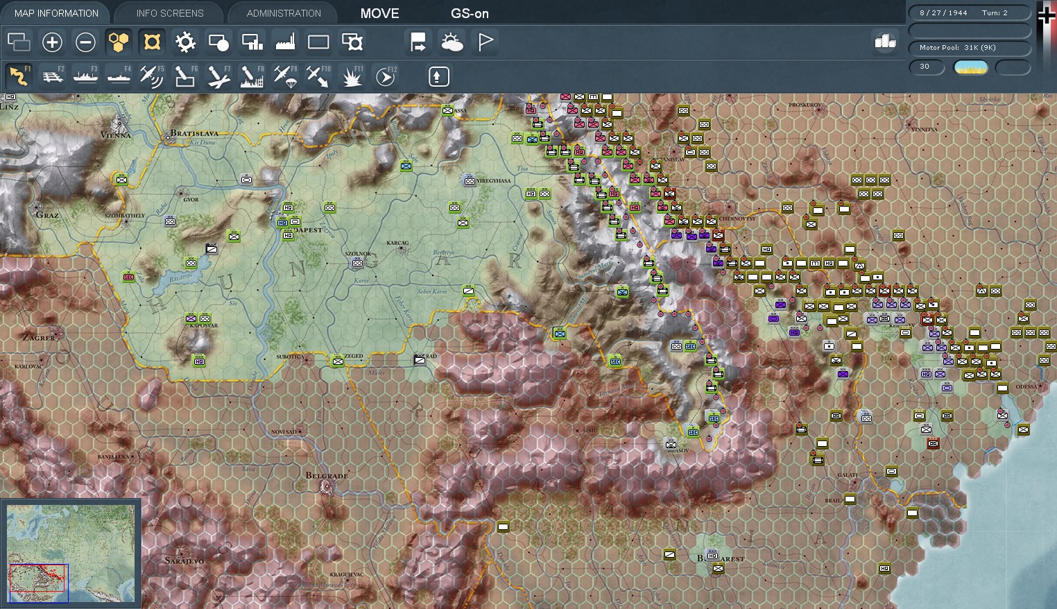Switch to the Info Screens tab
Viewport: 1057px width, 609px height.
point(170,13)
